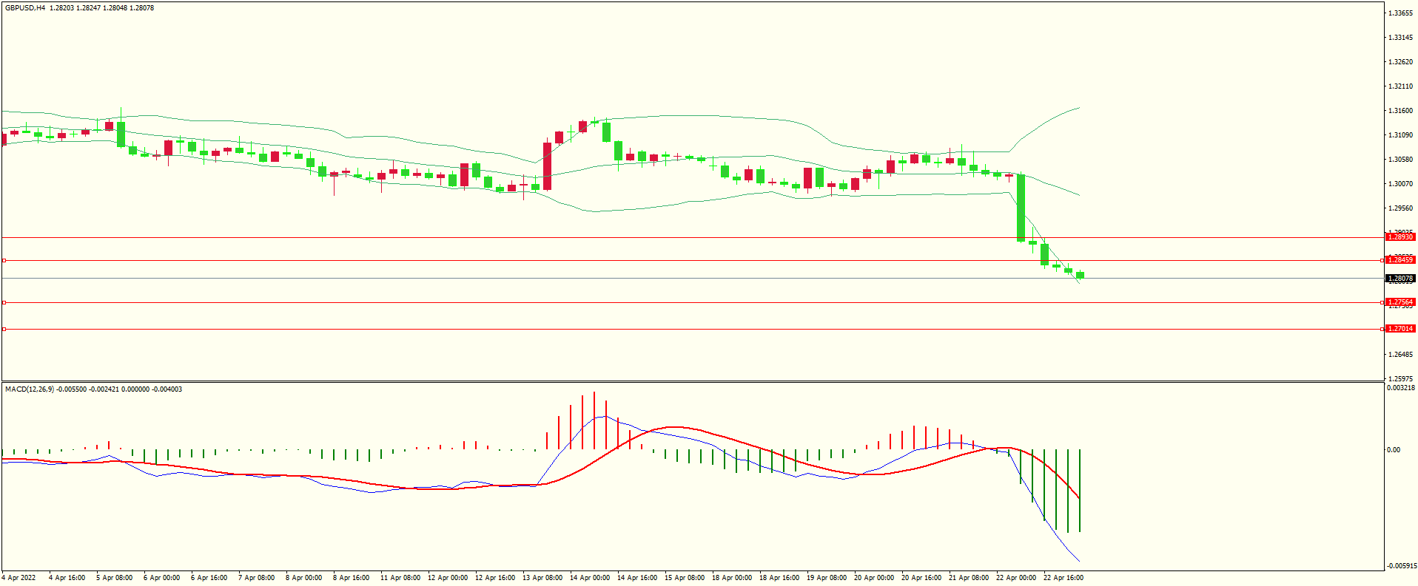The height and width of the screenshot is (586, 1418).
Task: Click the 22 Apr 00:00 time label
Action: (1015, 578)
